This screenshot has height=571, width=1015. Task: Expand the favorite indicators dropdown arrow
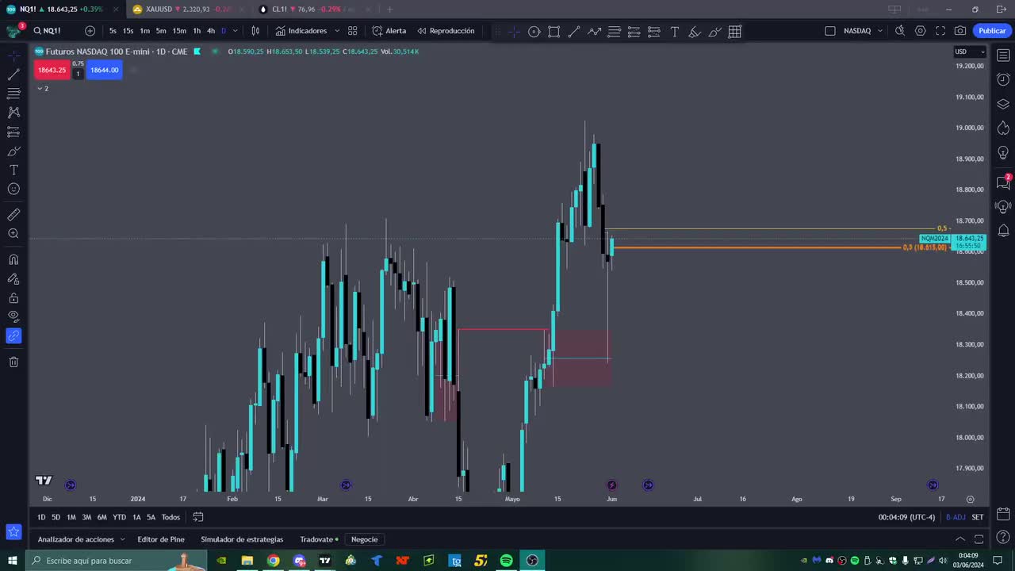[x=337, y=31]
